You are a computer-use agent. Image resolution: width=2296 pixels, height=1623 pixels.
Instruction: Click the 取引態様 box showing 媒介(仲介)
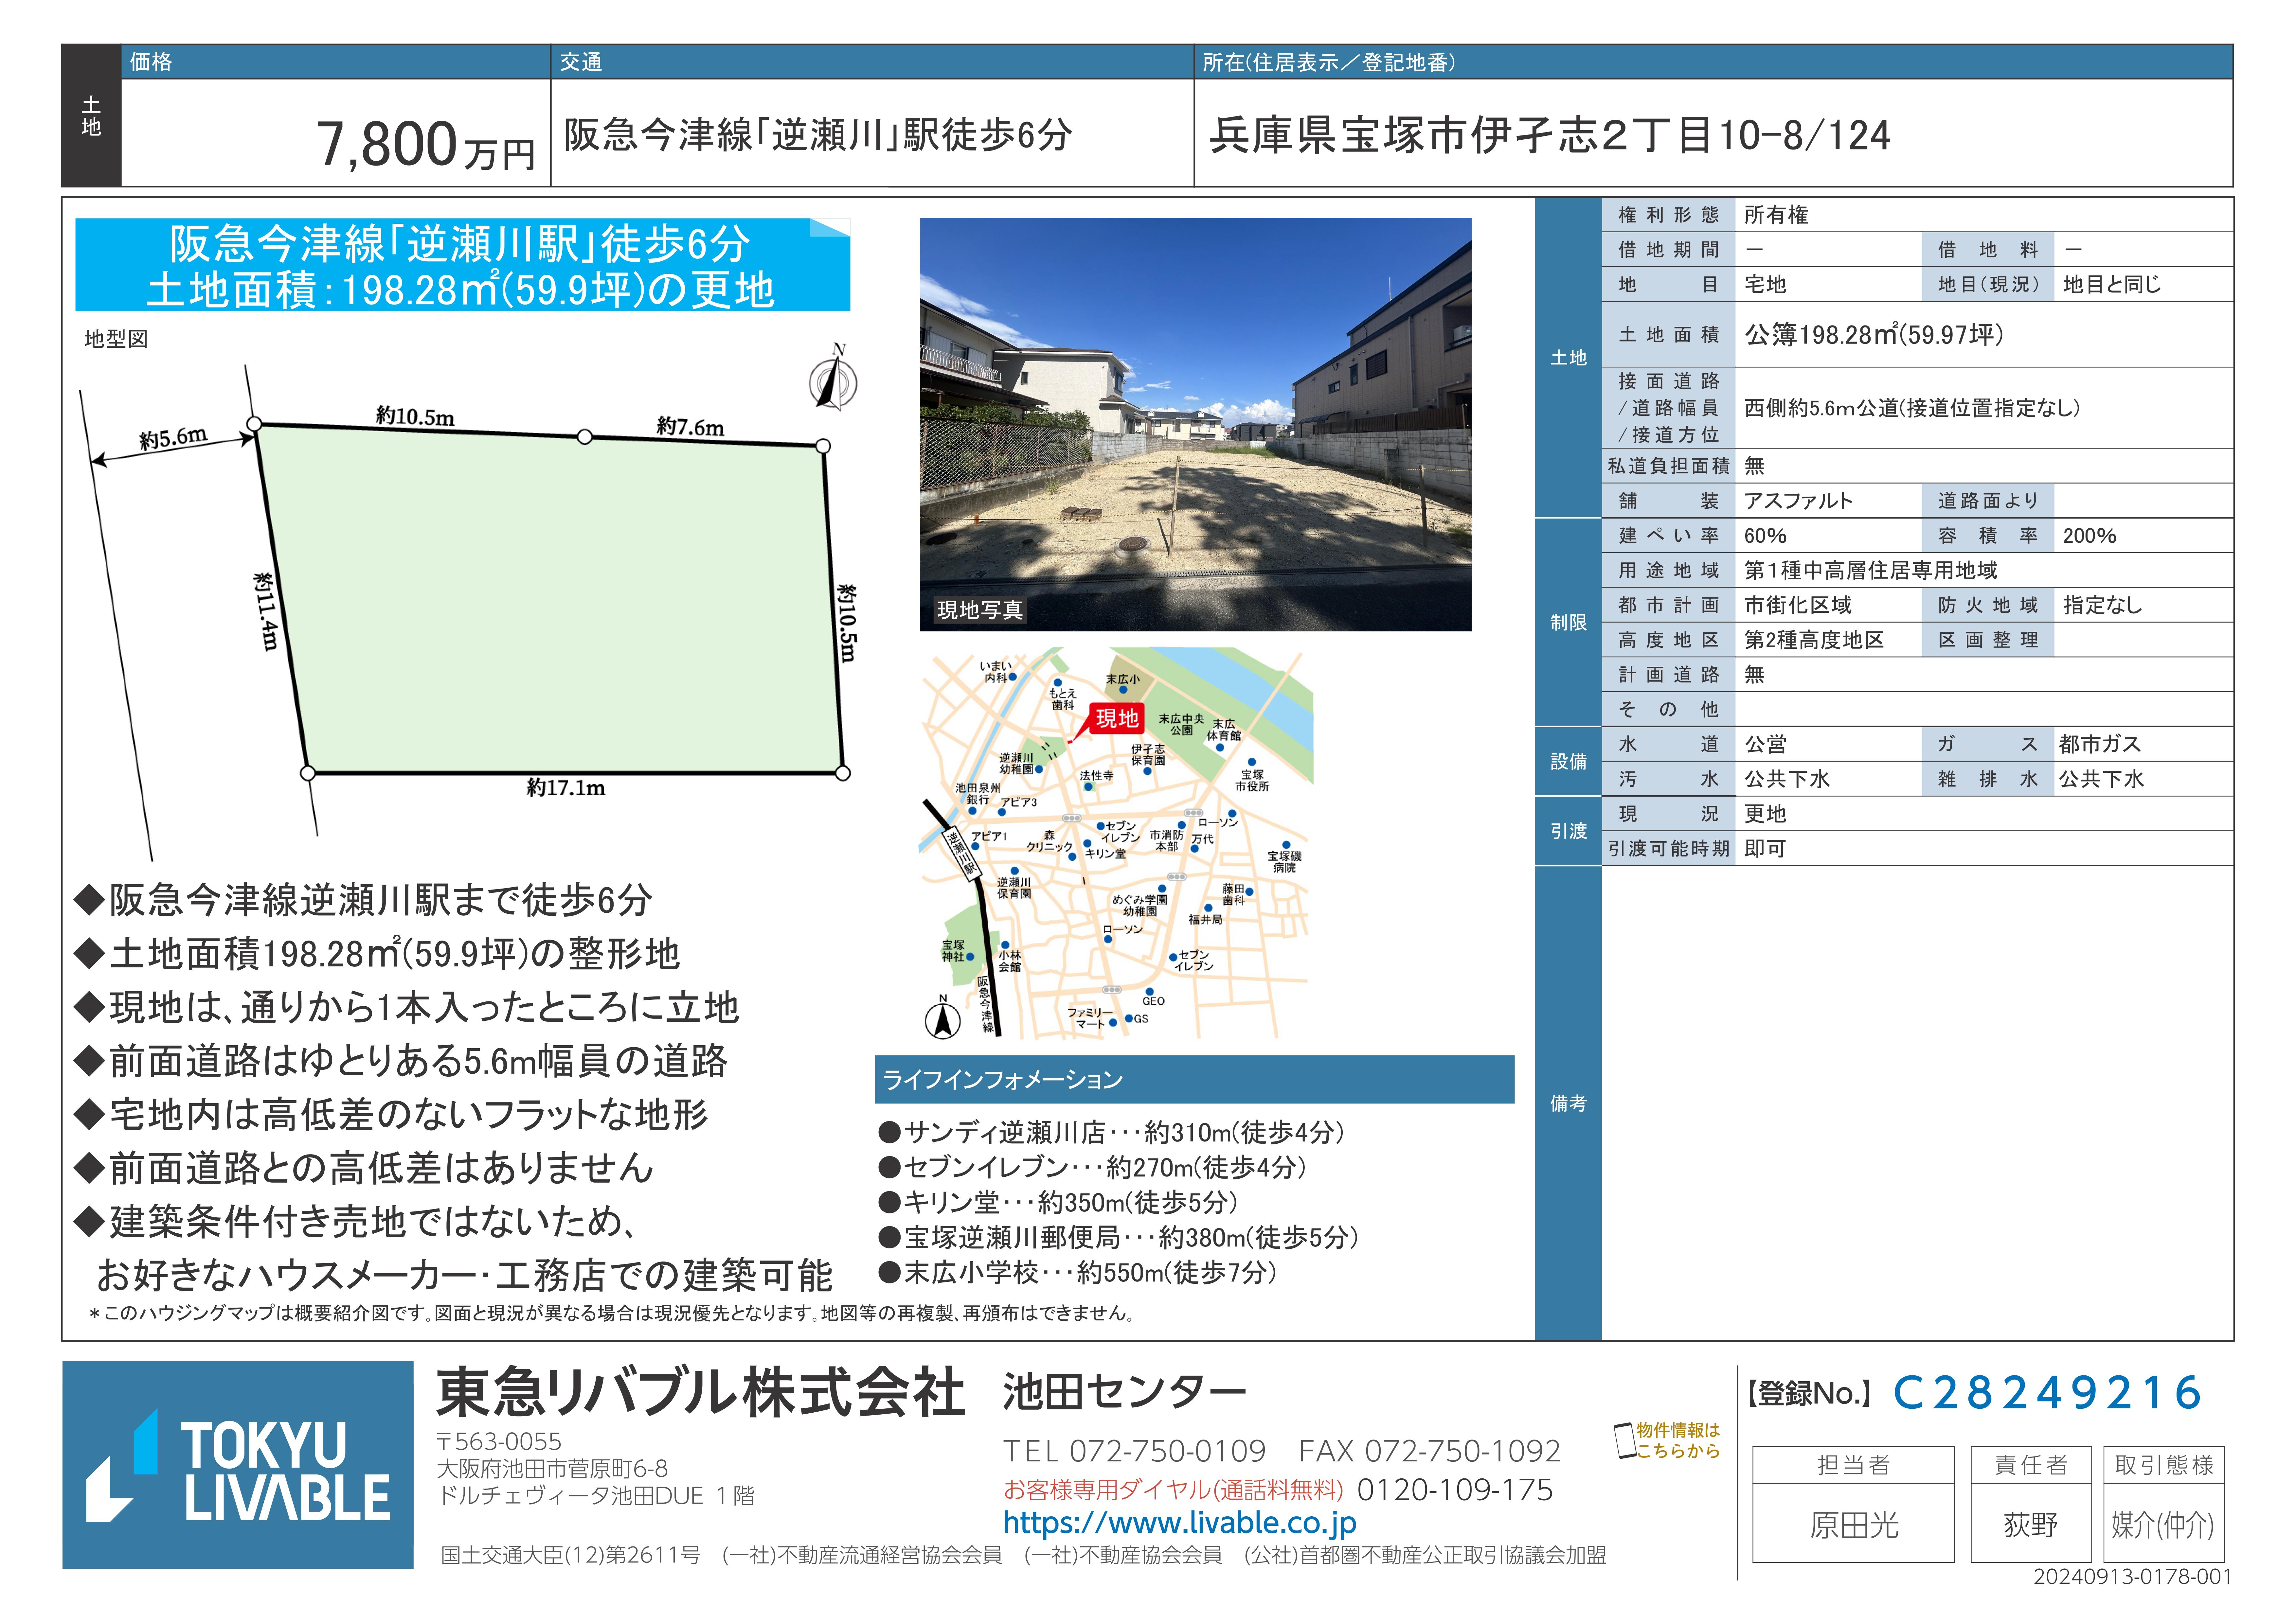2163,1524
